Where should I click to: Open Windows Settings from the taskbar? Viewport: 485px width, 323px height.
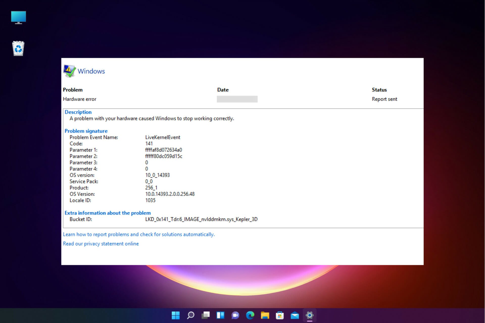[310, 315]
